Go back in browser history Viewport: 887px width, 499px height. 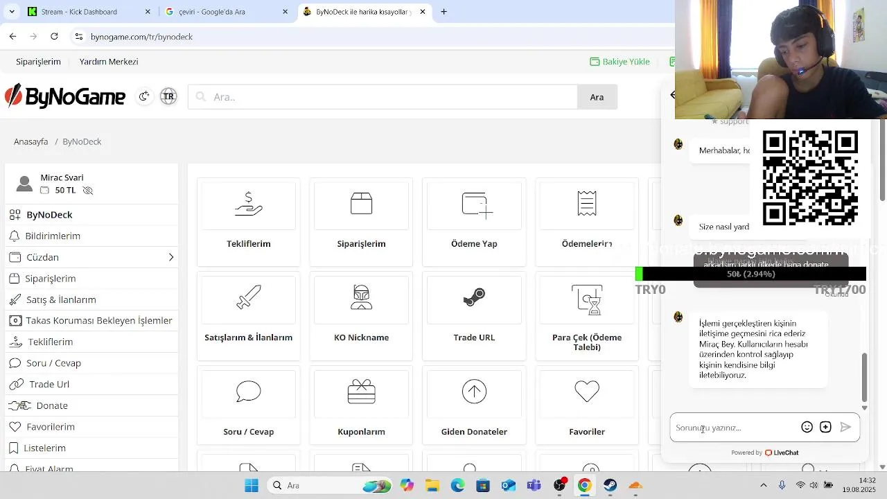12,37
